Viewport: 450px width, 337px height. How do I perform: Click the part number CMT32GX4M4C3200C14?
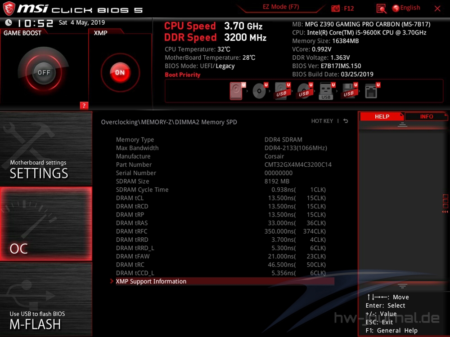298,164
